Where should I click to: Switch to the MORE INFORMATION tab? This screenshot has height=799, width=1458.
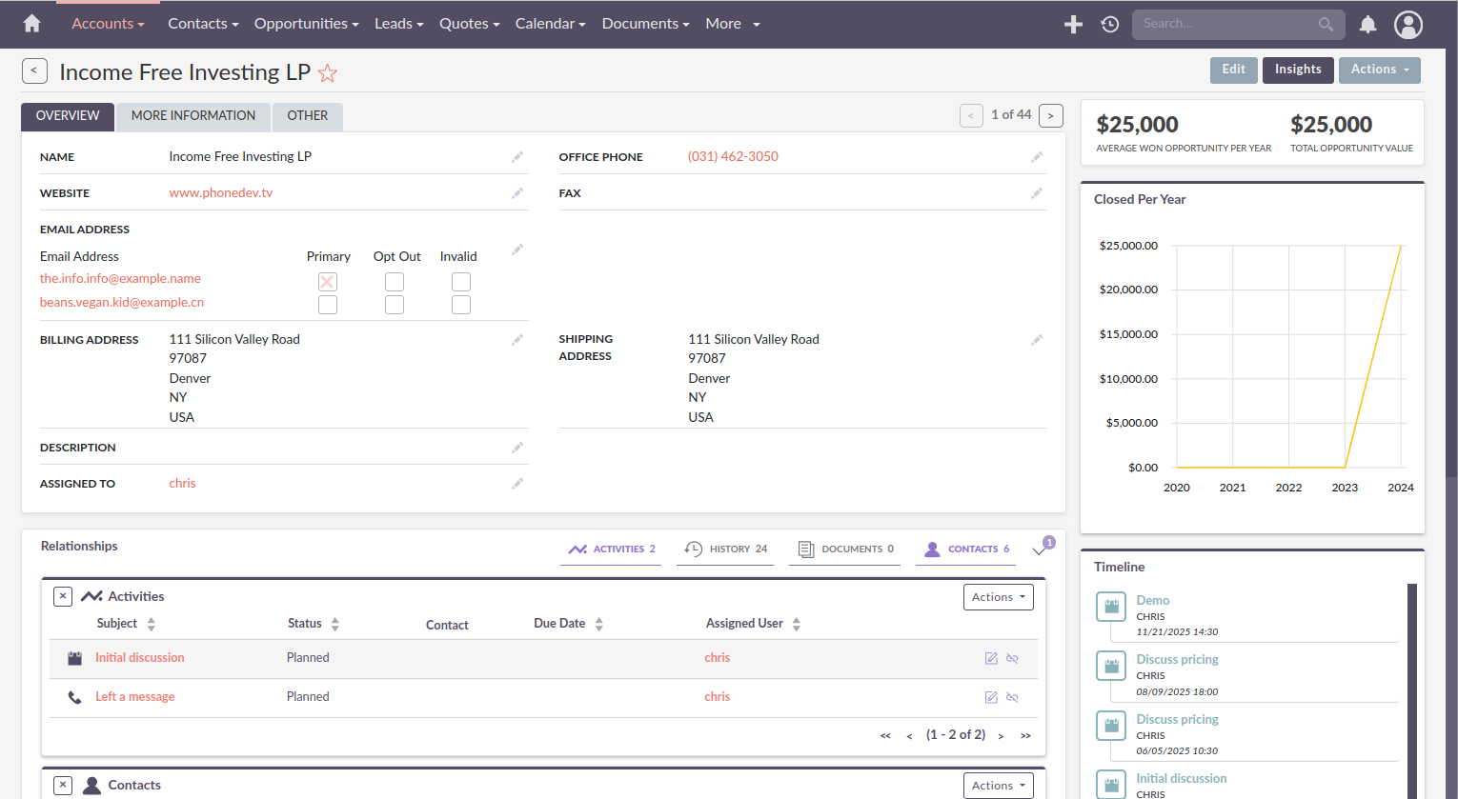pos(192,115)
